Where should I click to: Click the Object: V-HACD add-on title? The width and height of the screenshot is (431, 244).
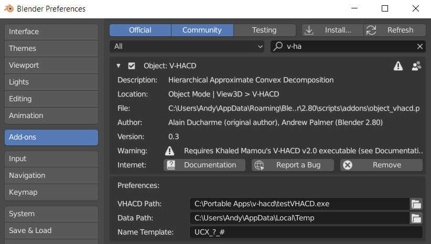[170, 66]
